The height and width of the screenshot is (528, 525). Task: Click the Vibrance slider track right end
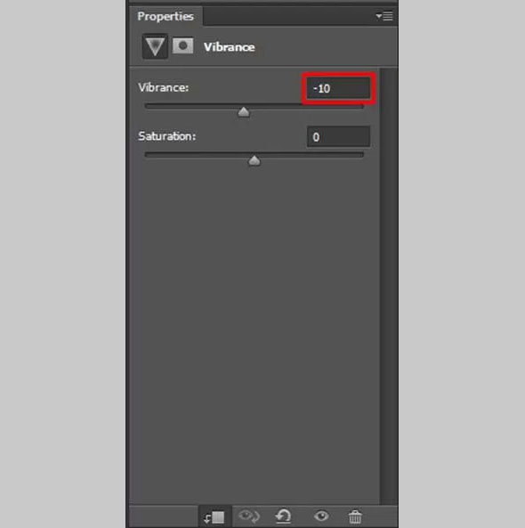360,106
